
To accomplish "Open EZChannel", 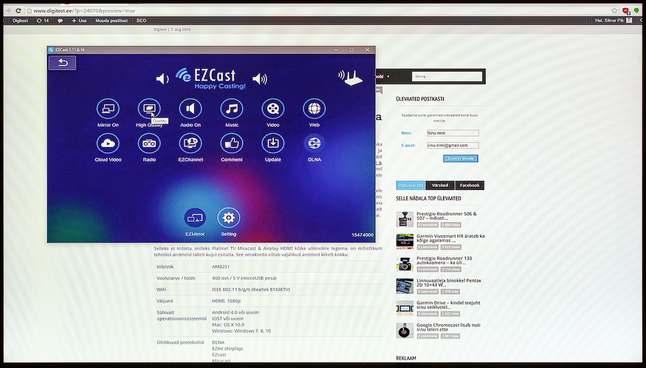I will [190, 143].
